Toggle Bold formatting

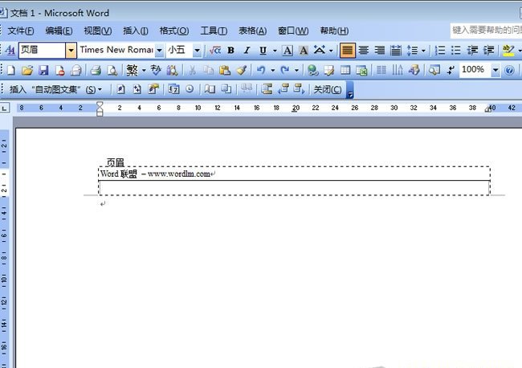pyautogui.click(x=230, y=51)
